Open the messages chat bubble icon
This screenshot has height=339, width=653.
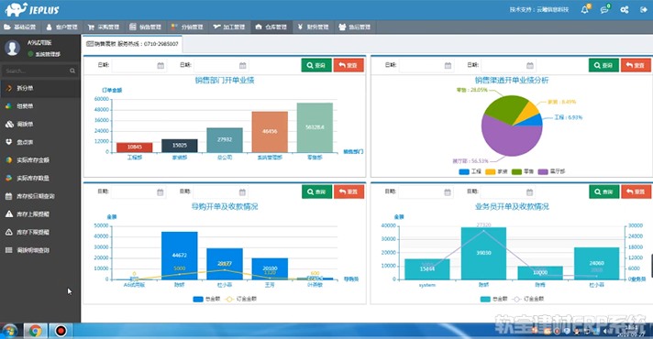pos(604,9)
